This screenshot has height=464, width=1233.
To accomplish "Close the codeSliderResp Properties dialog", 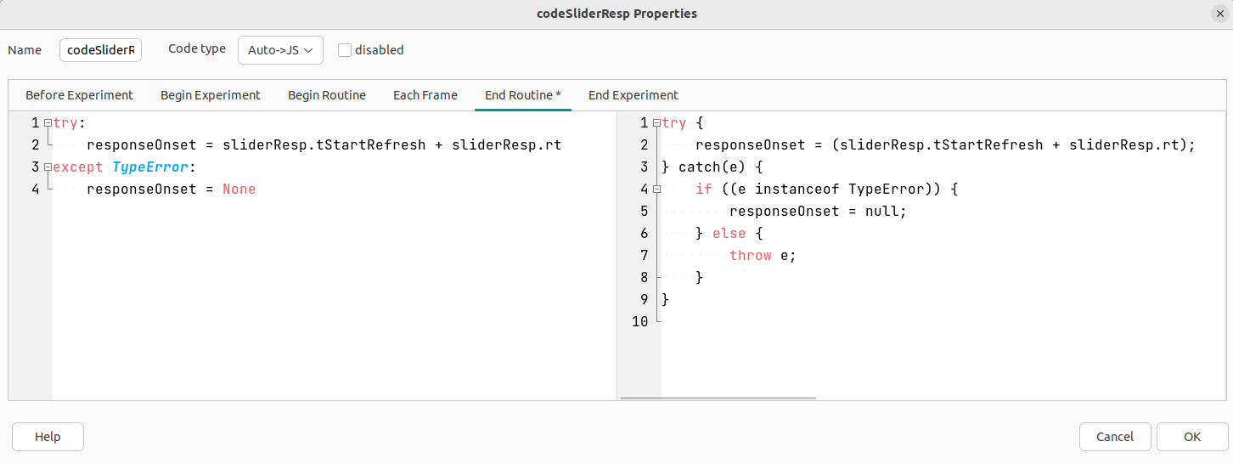I will [x=1219, y=14].
